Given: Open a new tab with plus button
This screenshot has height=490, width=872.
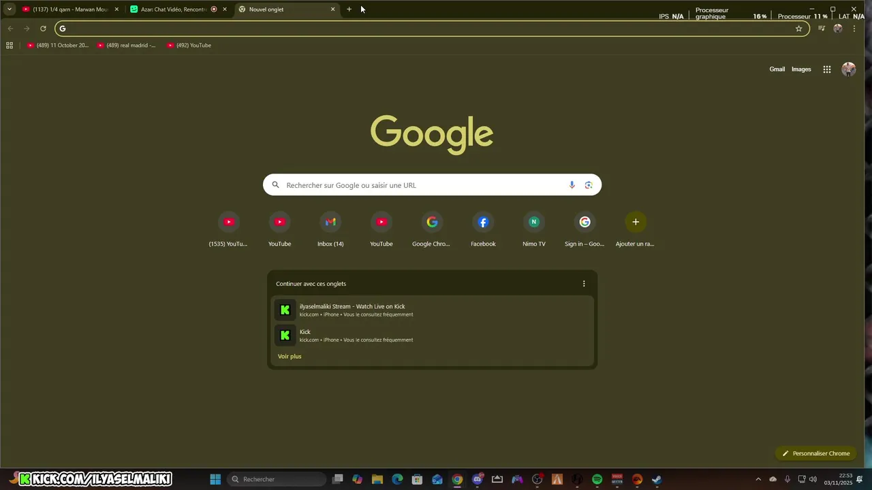Looking at the screenshot, I should 349,10.
